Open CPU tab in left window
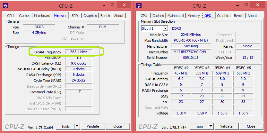Screen dimensions: 267x133 10,16
